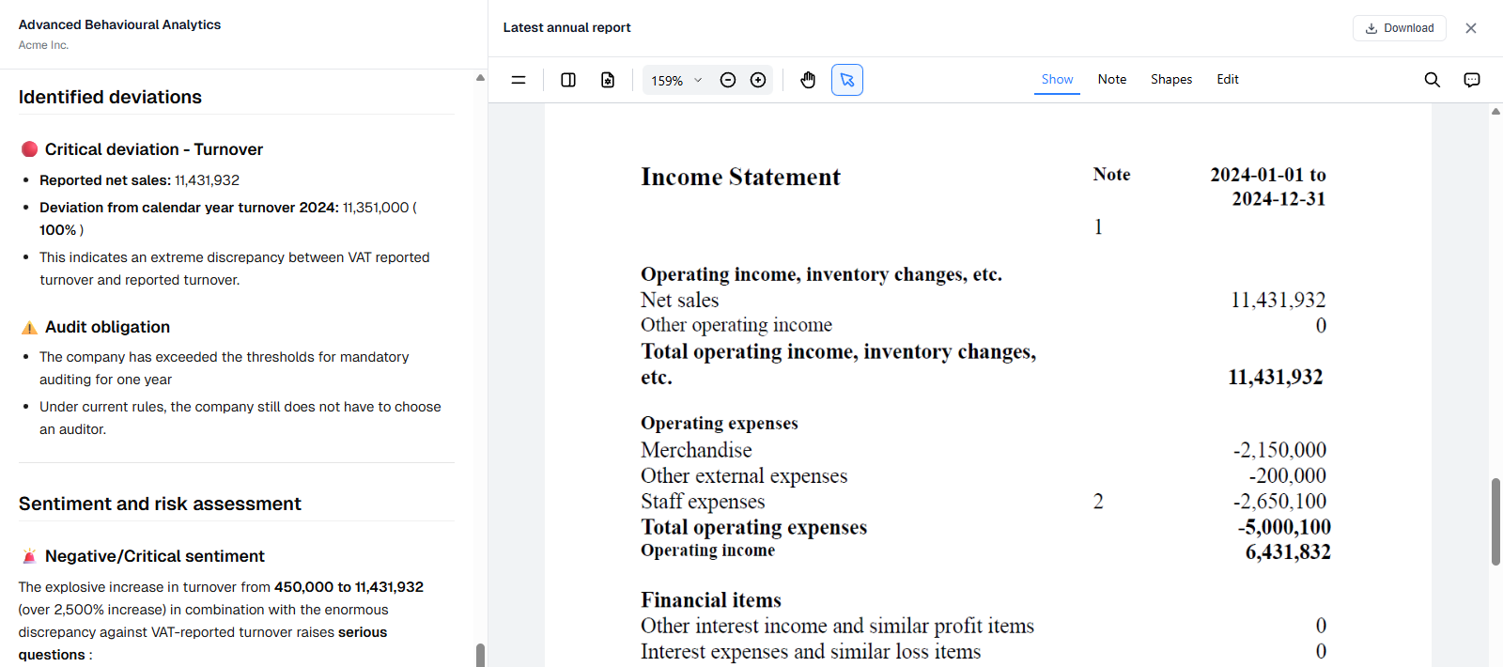Click the document's vertical scrollbar thumb

point(1495,521)
